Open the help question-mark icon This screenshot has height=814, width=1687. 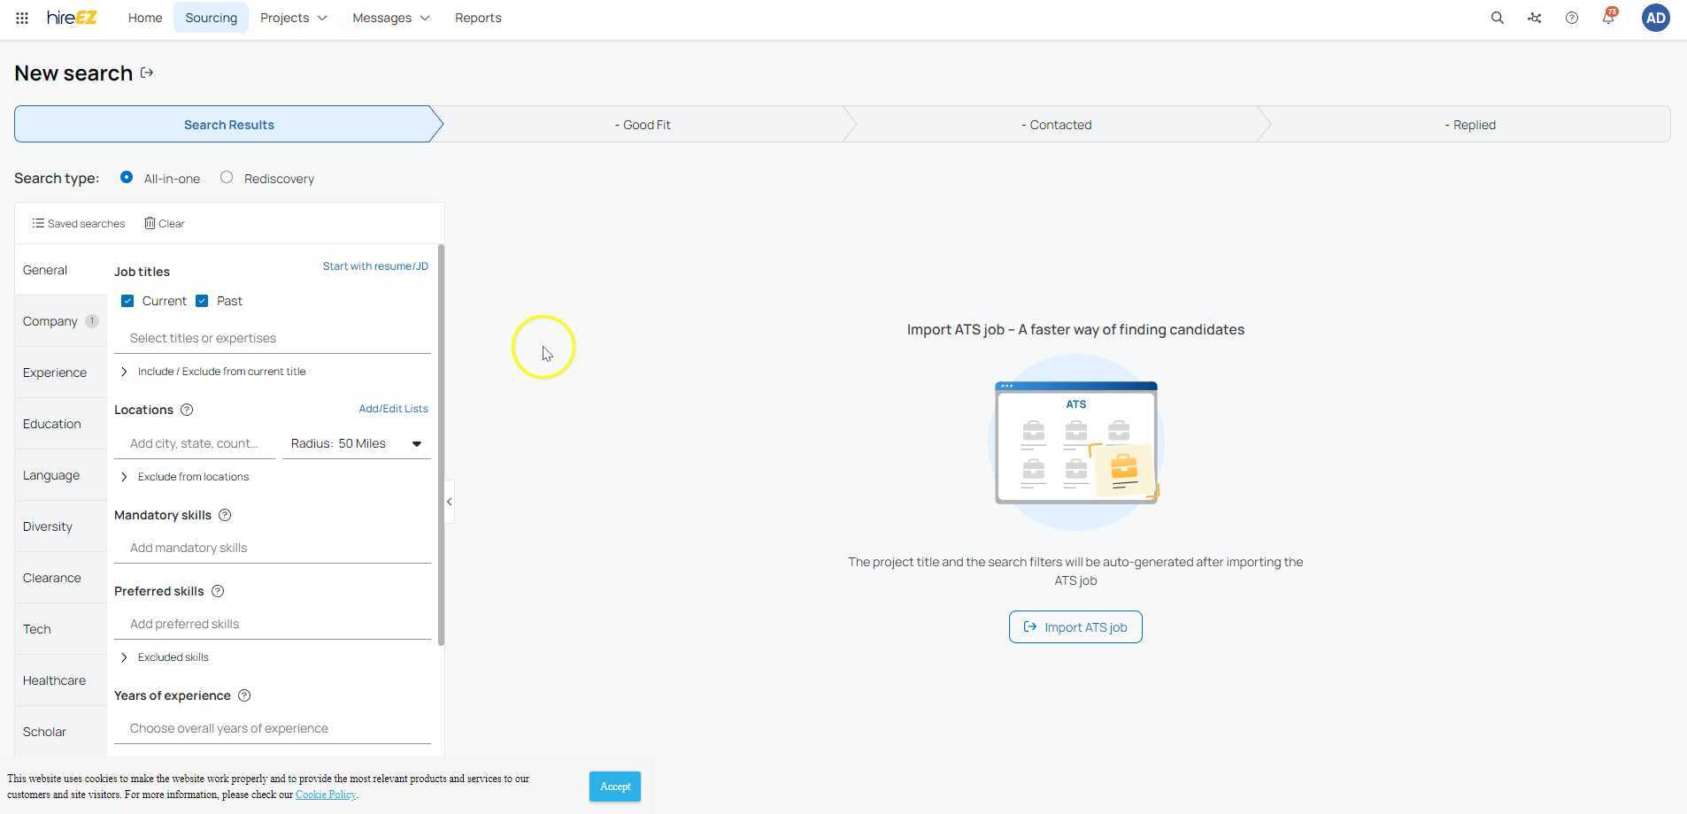click(1572, 18)
